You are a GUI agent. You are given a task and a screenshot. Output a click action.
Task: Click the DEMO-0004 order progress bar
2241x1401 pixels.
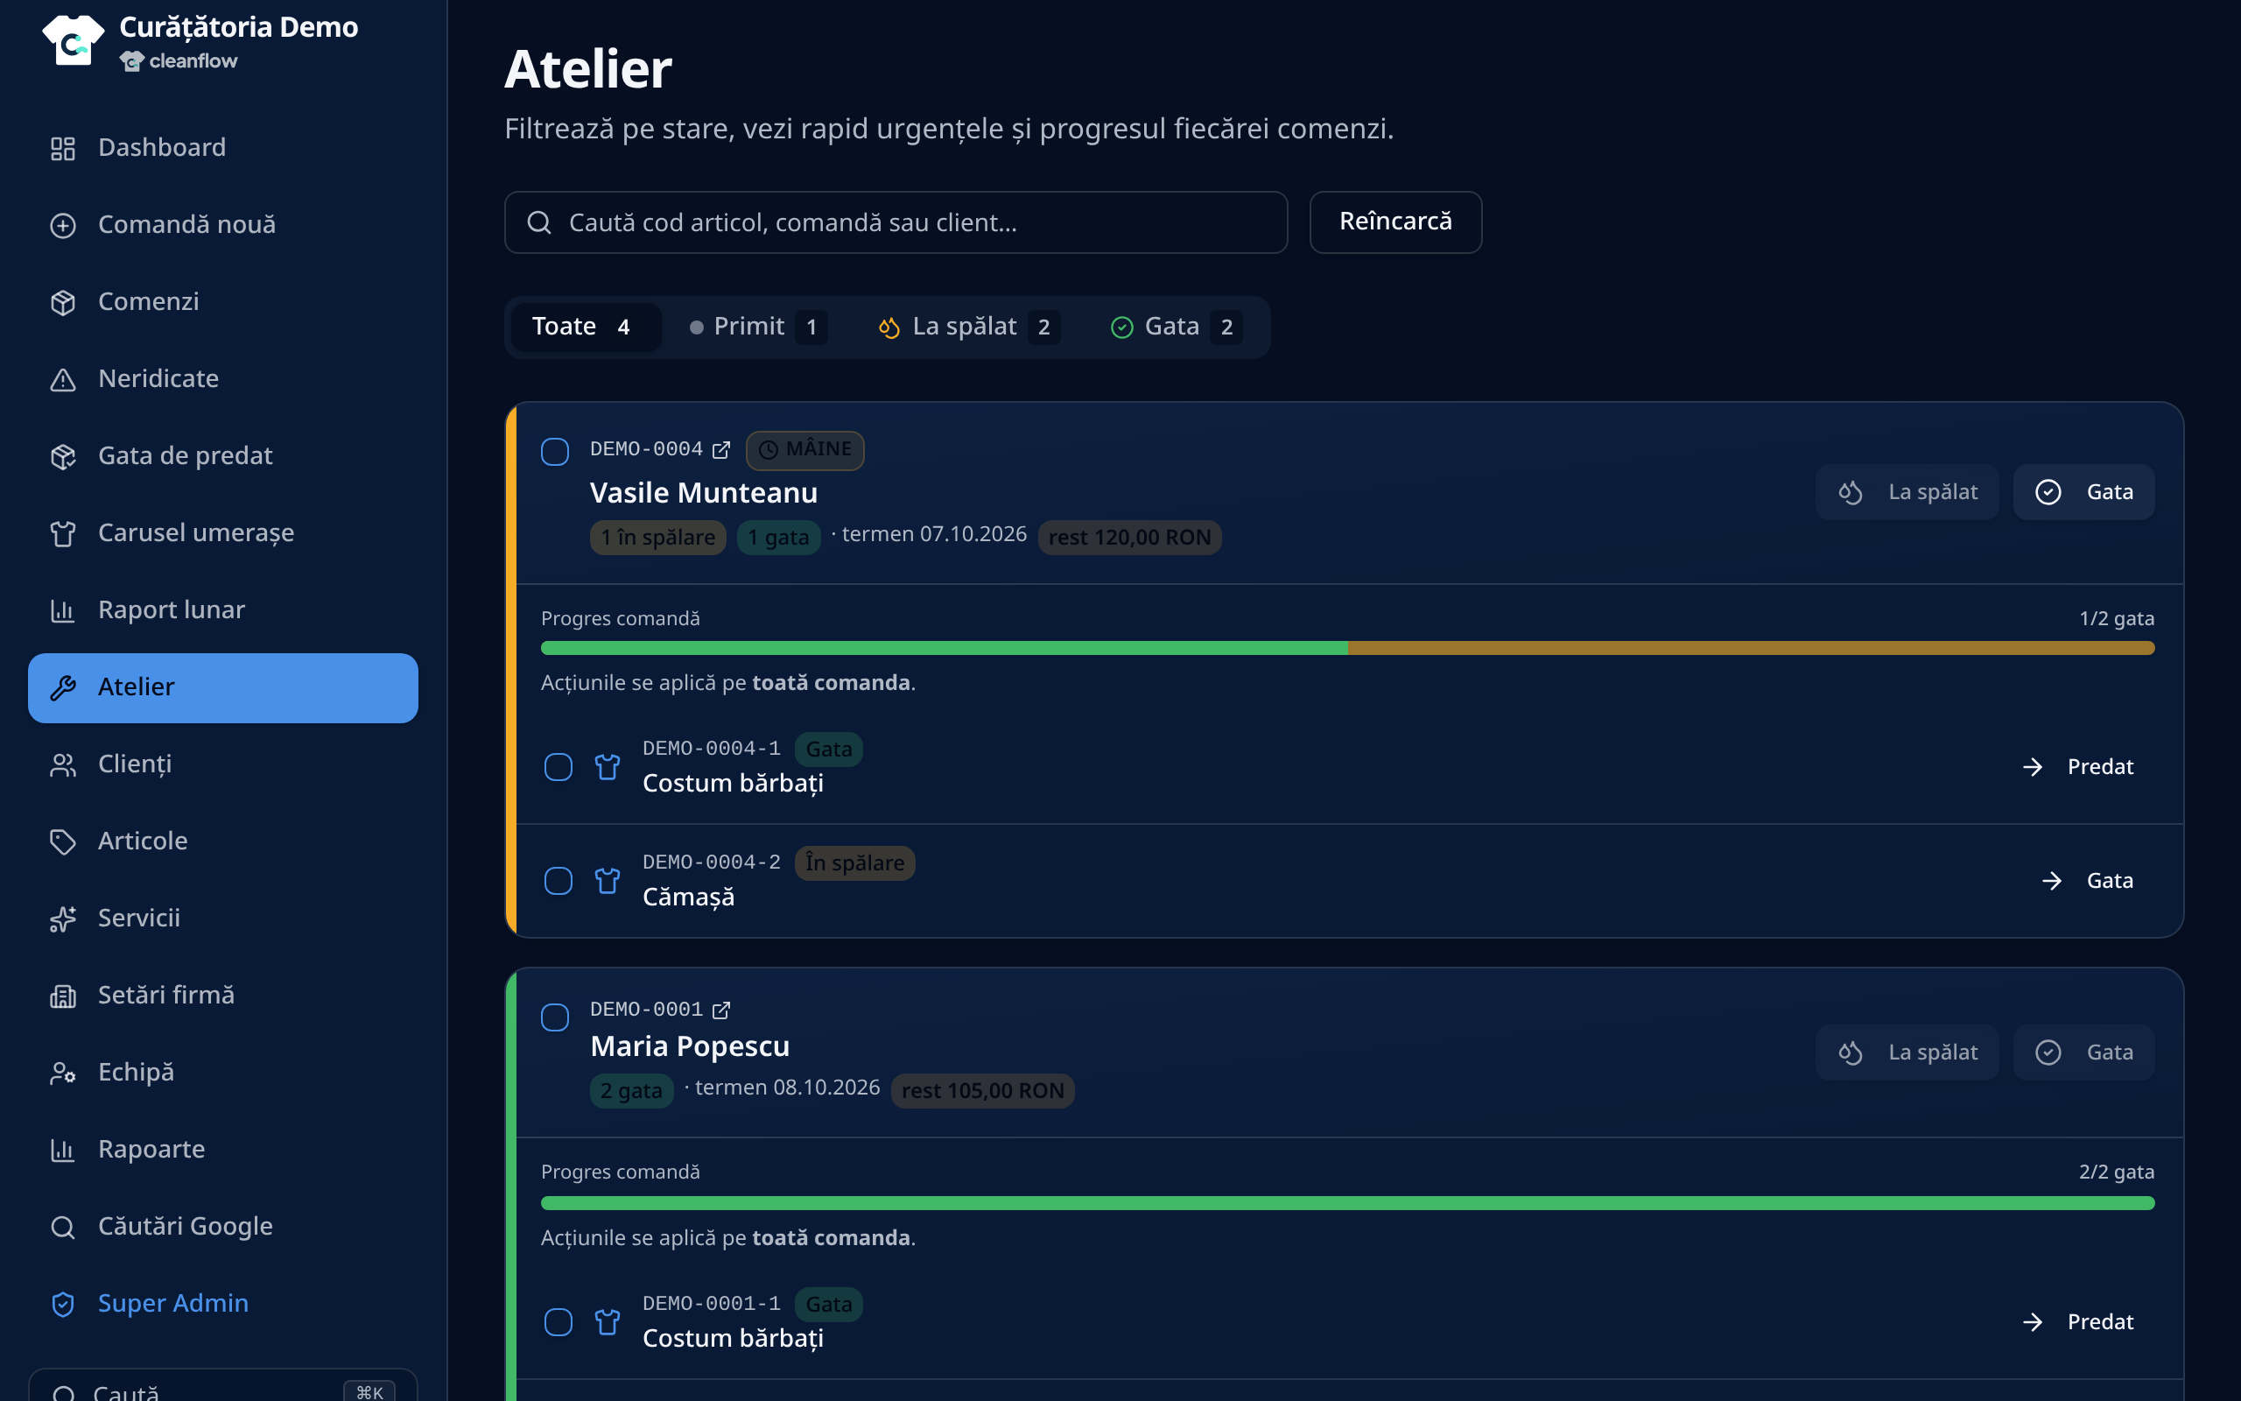click(x=1347, y=649)
